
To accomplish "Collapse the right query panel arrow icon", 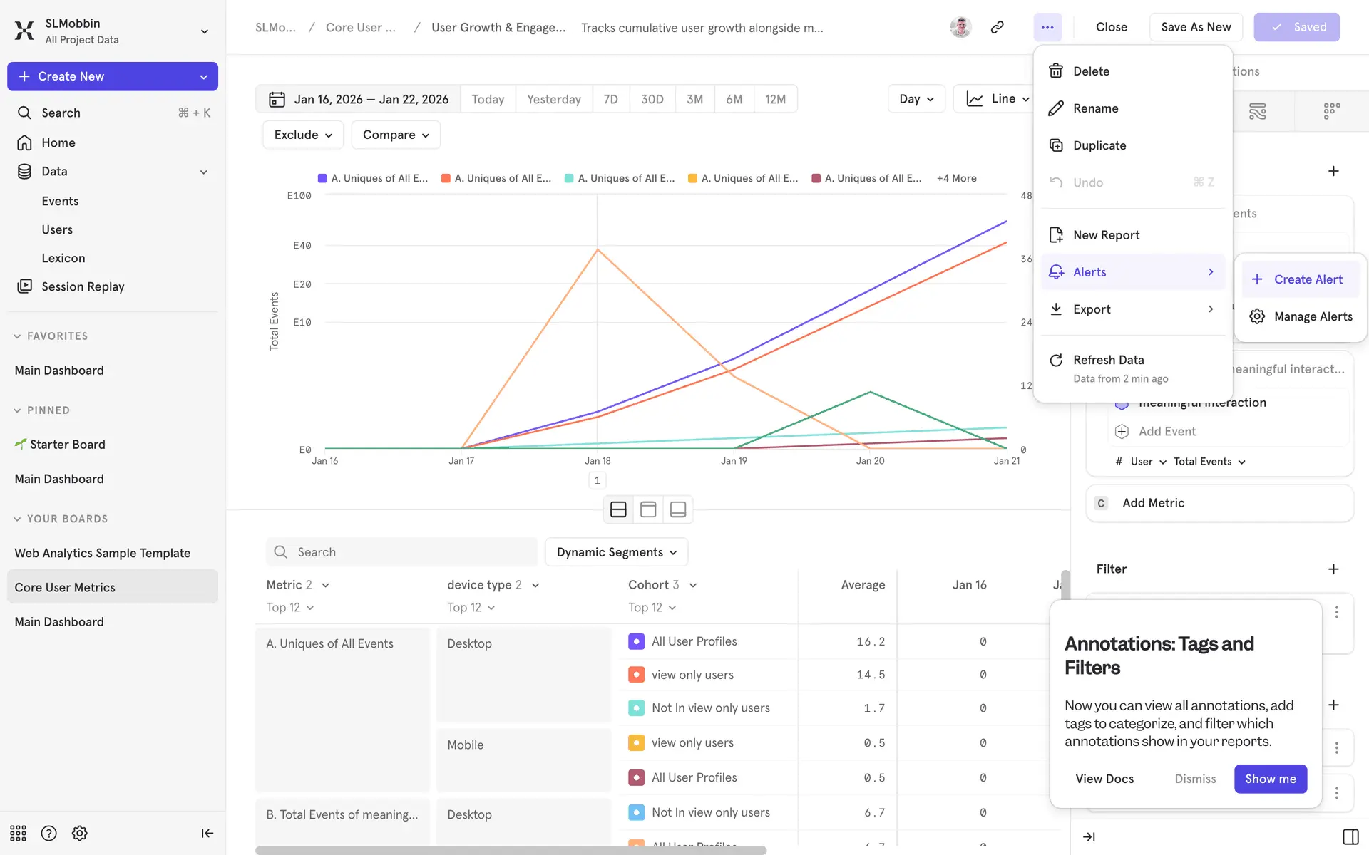I will [x=1089, y=836].
